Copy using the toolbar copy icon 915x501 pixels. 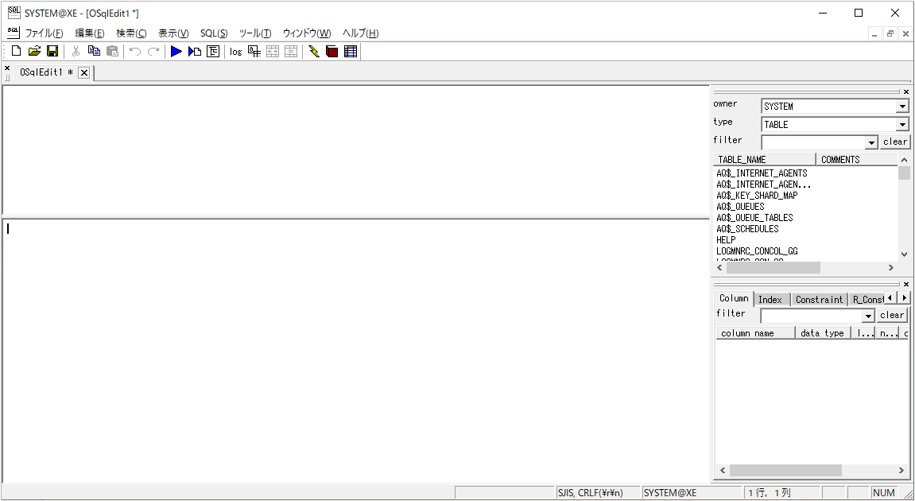click(x=94, y=52)
